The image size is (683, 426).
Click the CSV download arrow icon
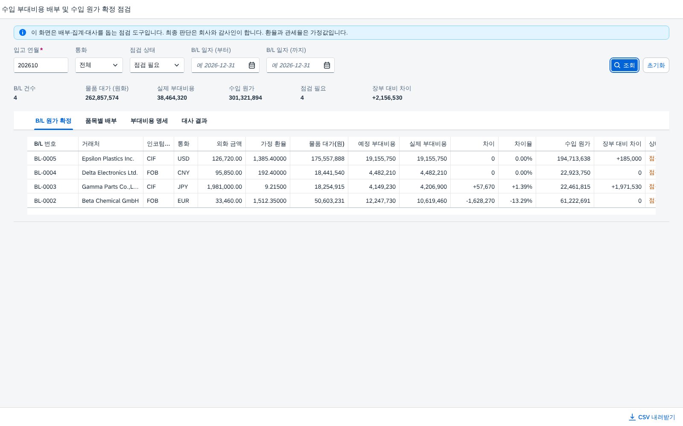632,417
